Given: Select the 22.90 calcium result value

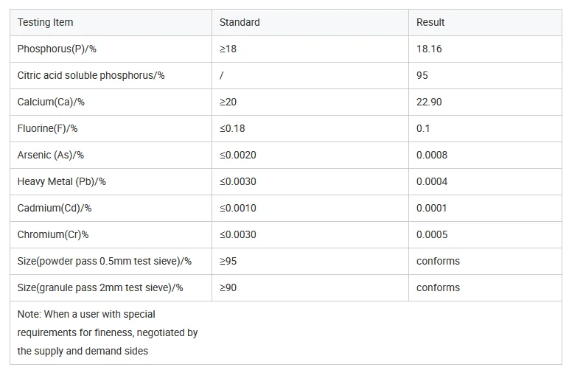Looking at the screenshot, I should click(x=429, y=102).
